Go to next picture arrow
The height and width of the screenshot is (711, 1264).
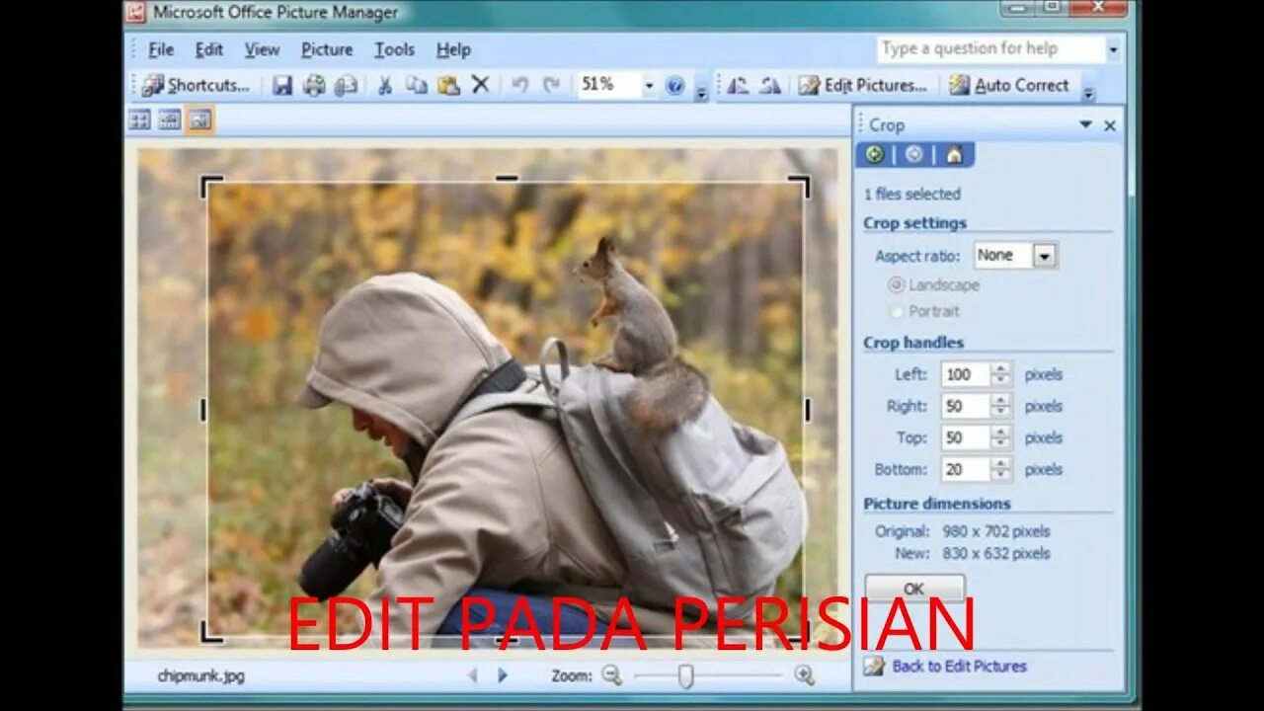(x=503, y=675)
